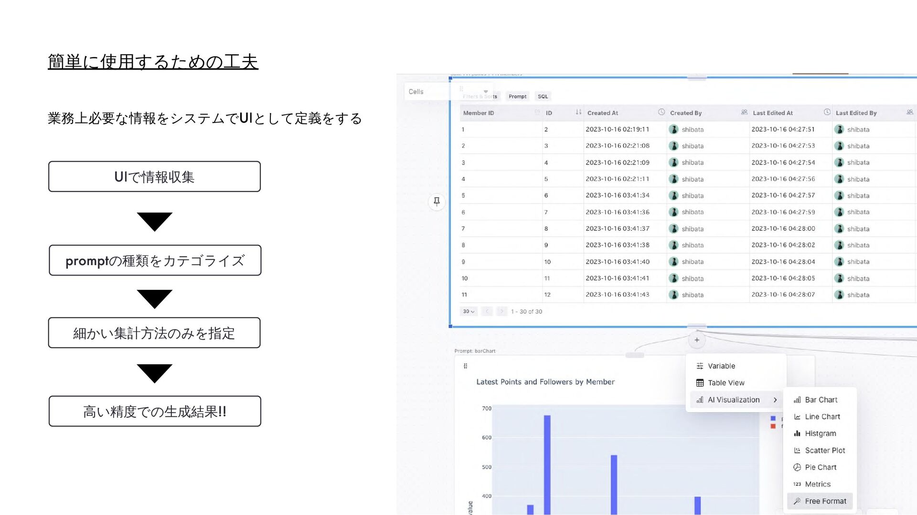
Task: Click the Member ID column header
Action: (x=501, y=113)
